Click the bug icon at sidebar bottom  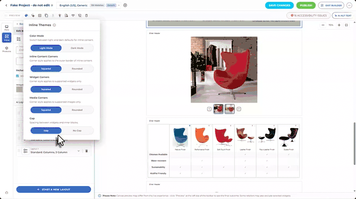click(x=7, y=193)
